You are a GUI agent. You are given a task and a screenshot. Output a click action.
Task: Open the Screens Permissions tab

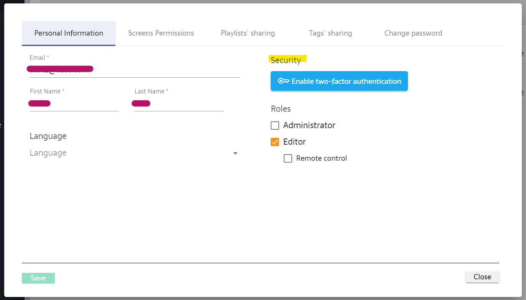pyautogui.click(x=161, y=33)
